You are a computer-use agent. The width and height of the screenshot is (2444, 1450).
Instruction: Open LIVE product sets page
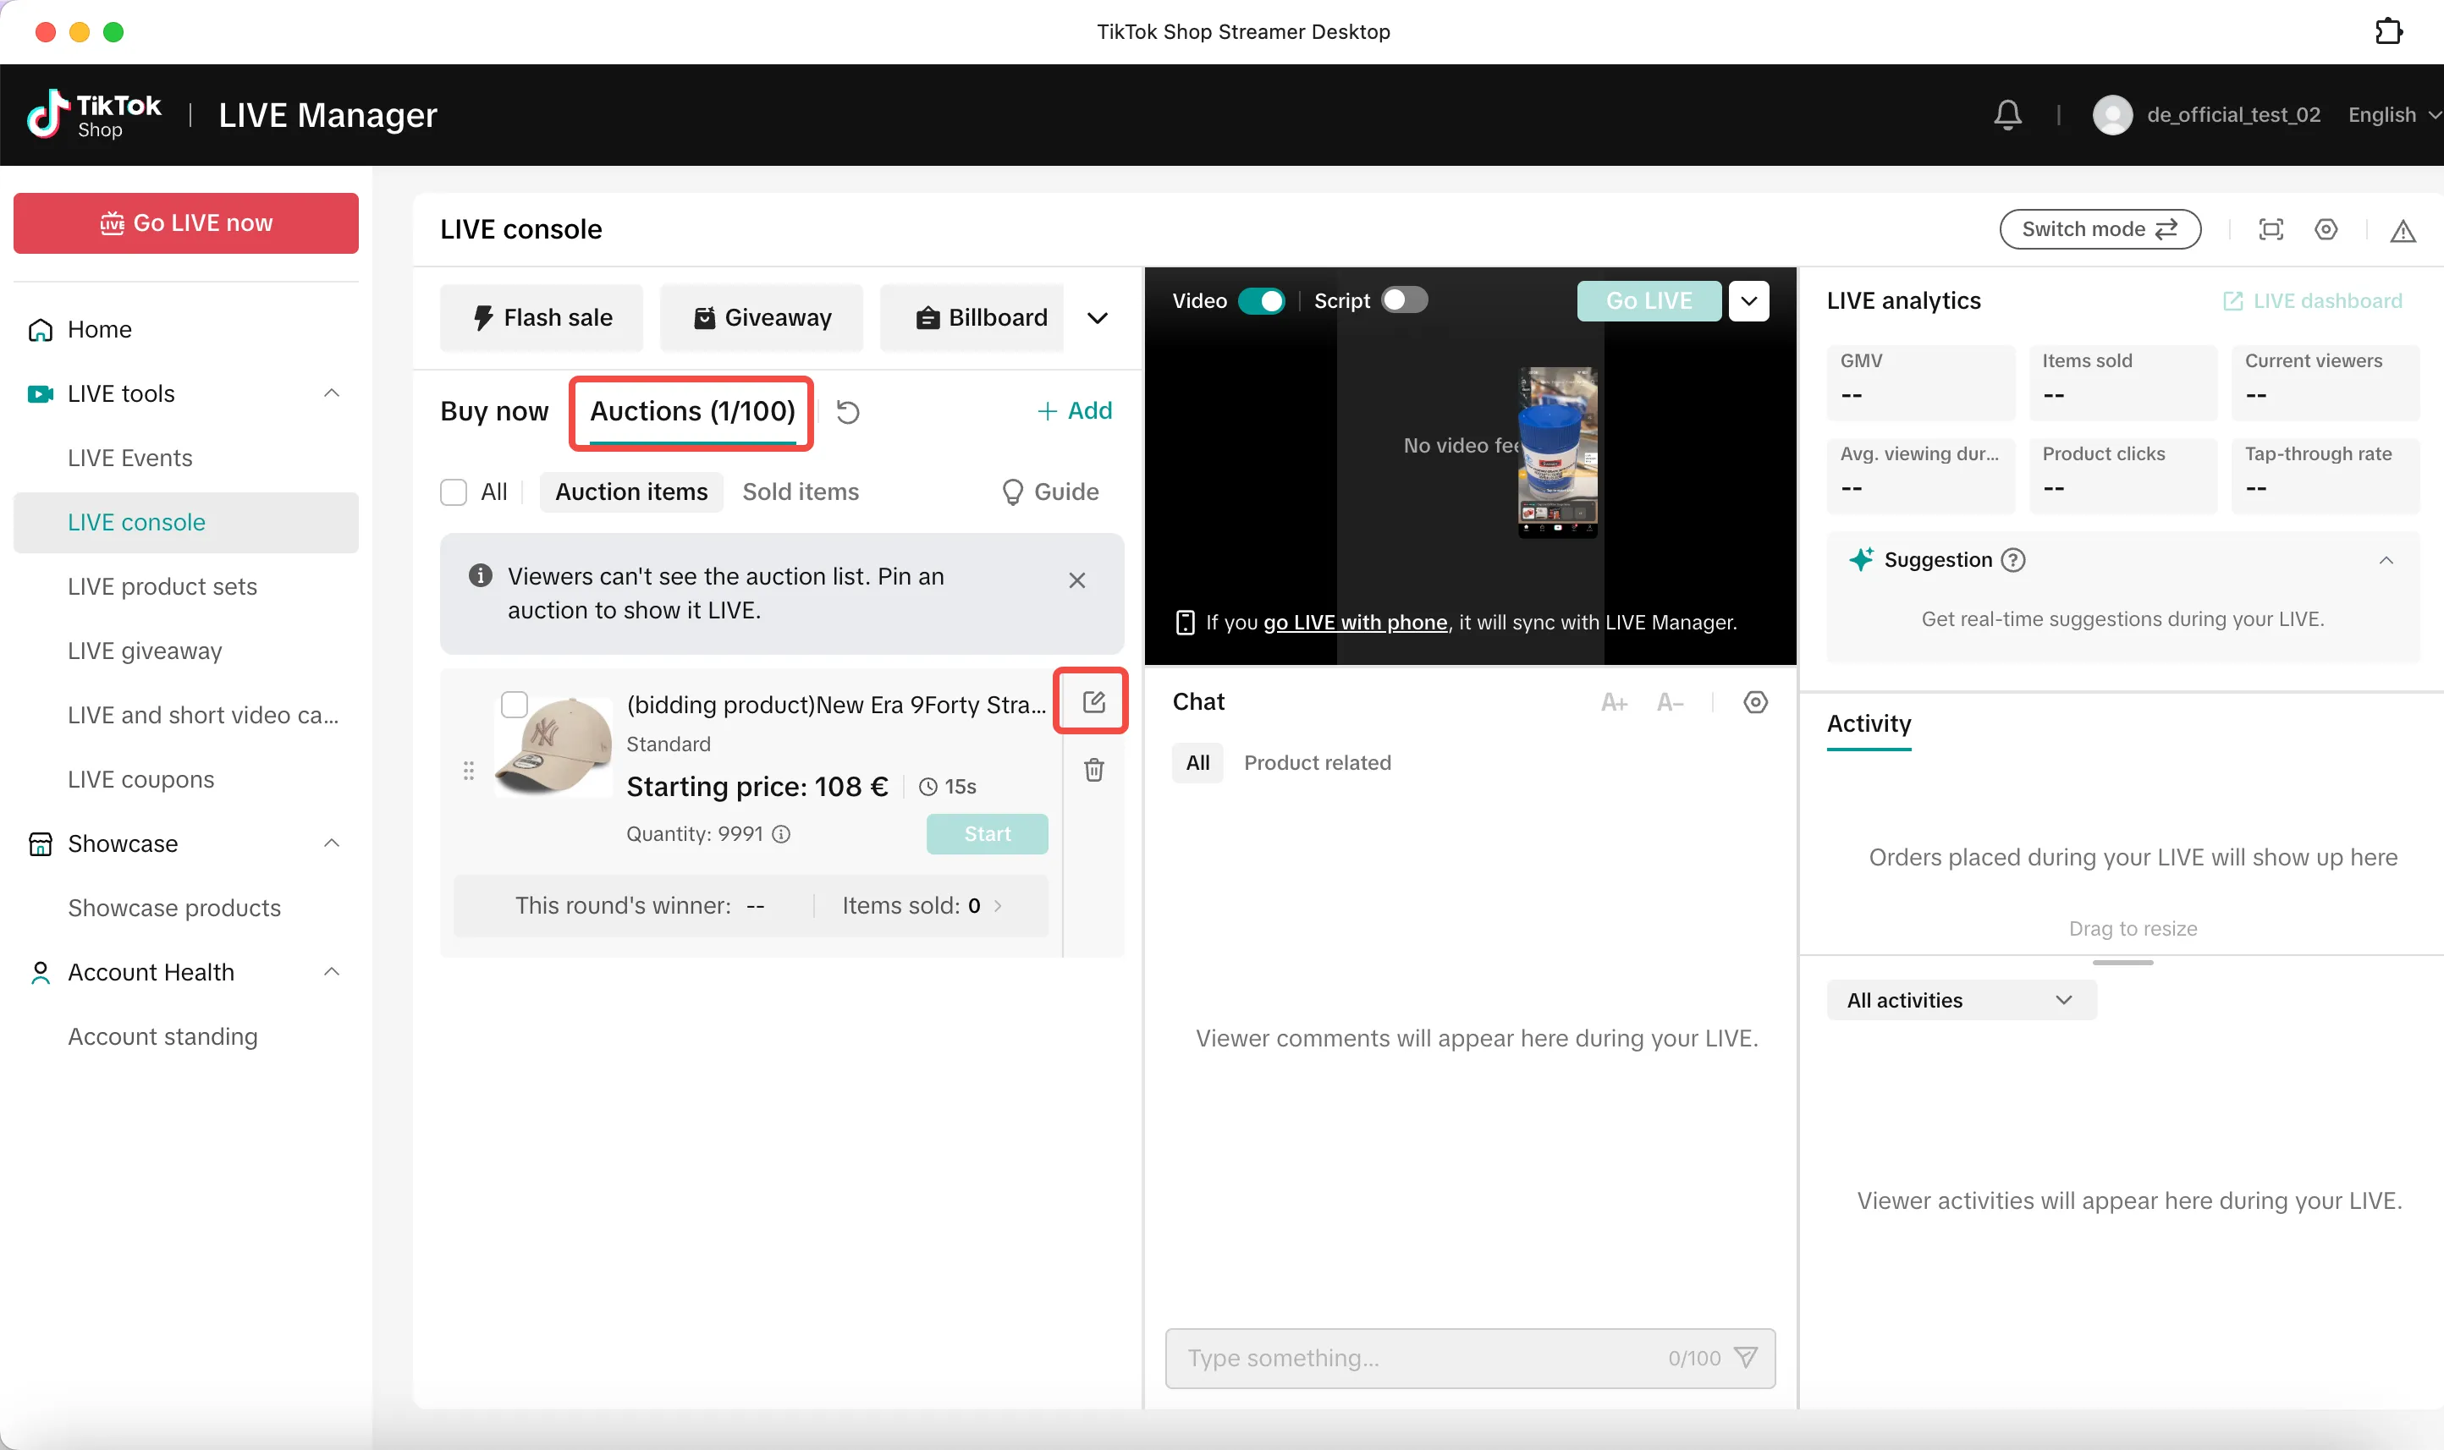(x=162, y=586)
